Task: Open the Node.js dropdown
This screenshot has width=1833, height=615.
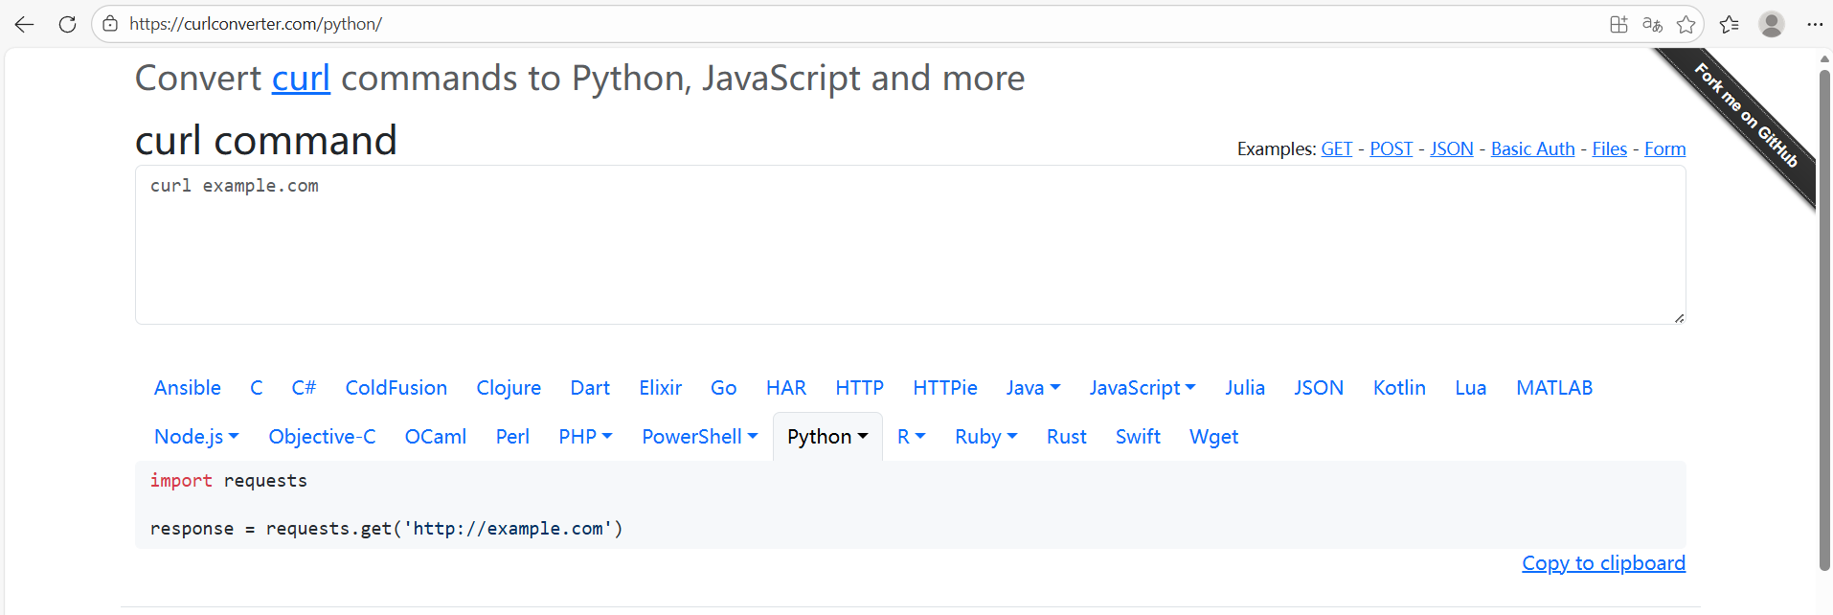Action: (196, 437)
